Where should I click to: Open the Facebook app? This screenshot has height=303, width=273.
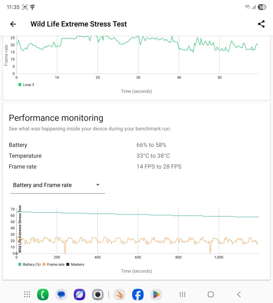click(x=138, y=294)
